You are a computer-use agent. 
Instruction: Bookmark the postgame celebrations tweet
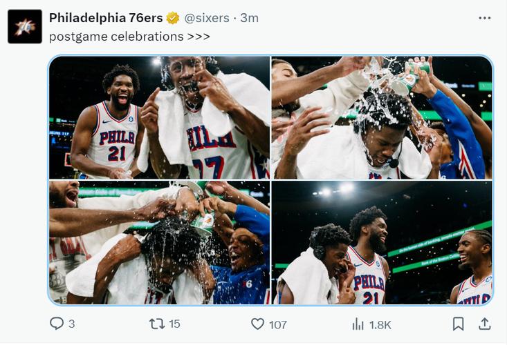pyautogui.click(x=458, y=324)
